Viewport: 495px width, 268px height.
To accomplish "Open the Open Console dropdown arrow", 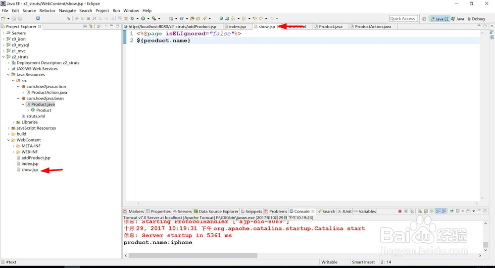I will tap(474, 211).
